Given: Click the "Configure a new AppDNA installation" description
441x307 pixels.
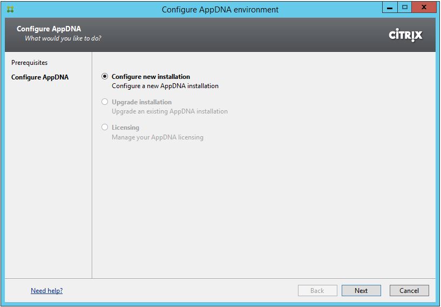Looking at the screenshot, I should click(x=165, y=86).
